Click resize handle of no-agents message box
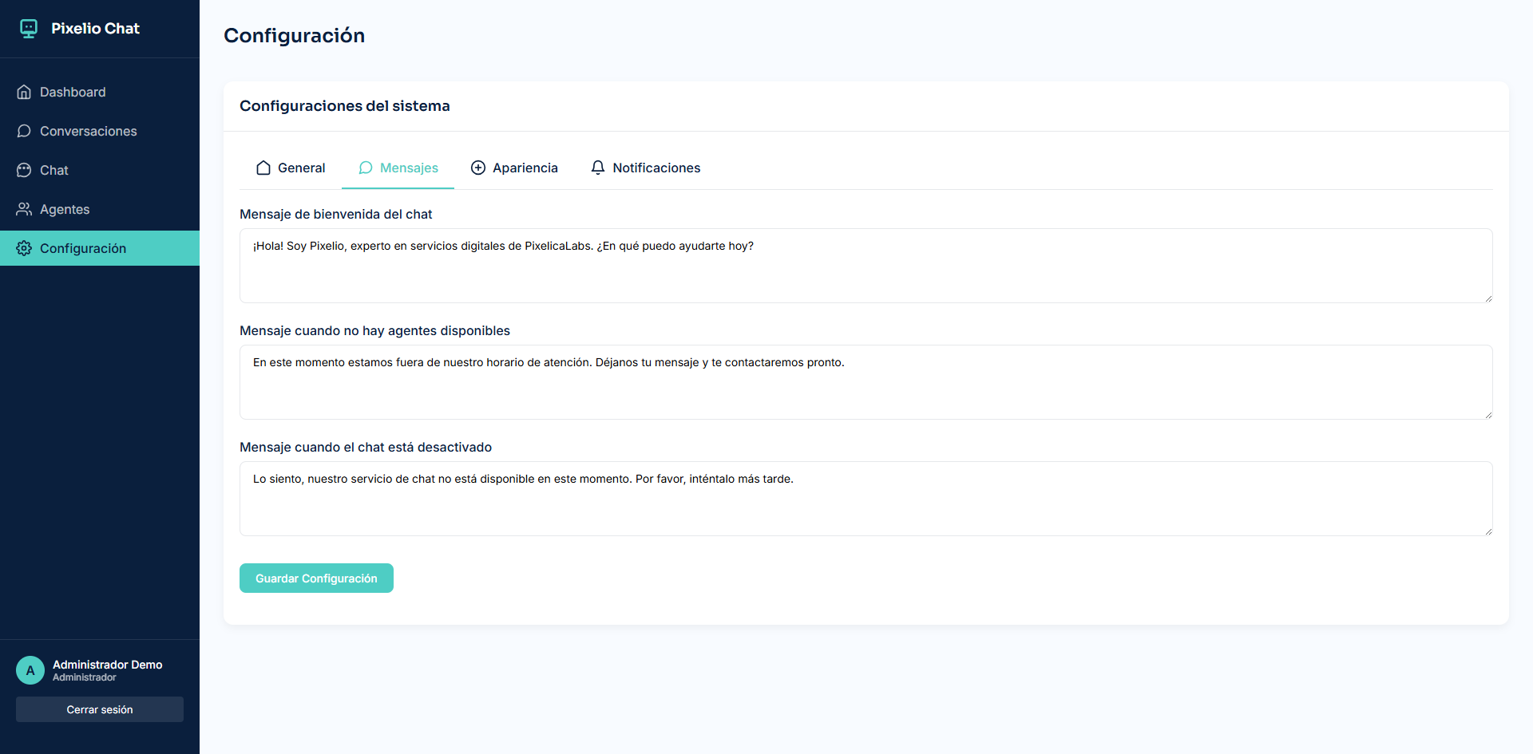This screenshot has width=1533, height=754. point(1488,415)
